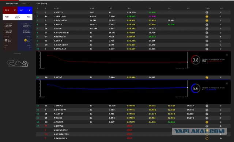This screenshot has width=234, height=142.
Task: Click L.Hamilton's yellow tyre icon
Action: (x=207, y=16)
